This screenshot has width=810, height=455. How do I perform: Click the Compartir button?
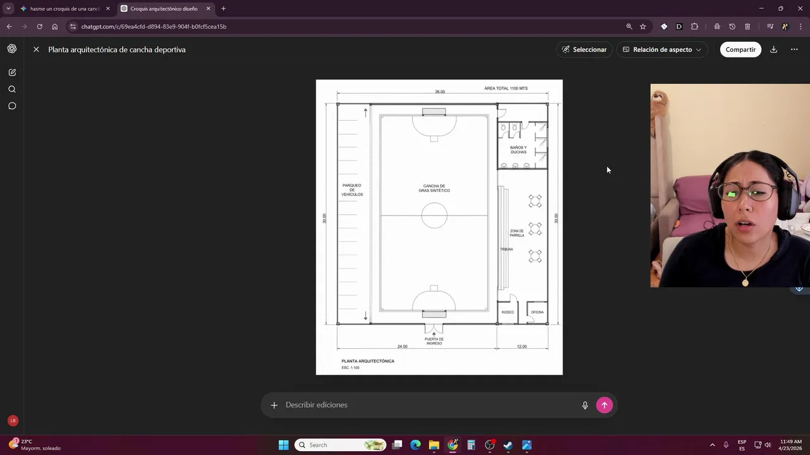click(x=740, y=49)
